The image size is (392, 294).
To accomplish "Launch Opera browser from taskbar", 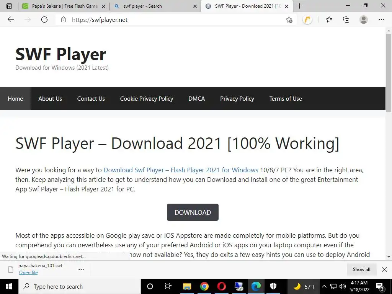I will 222,286.
